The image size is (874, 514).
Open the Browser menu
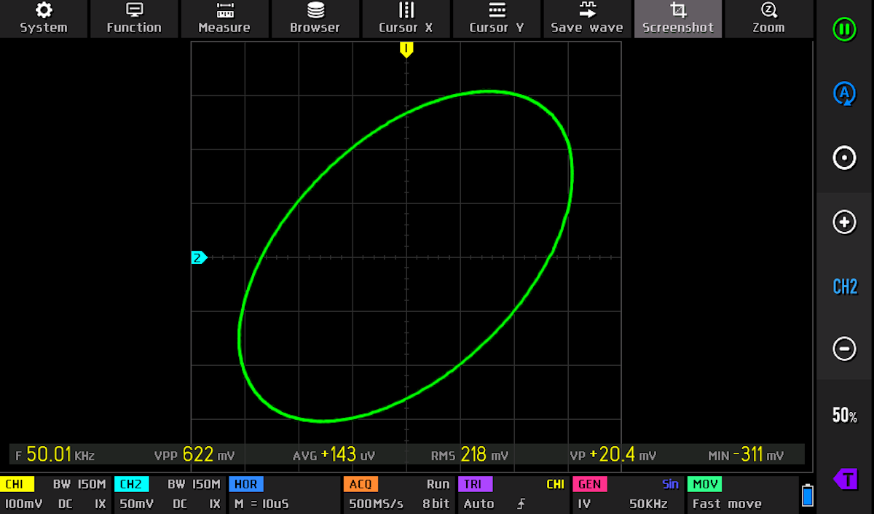point(315,19)
